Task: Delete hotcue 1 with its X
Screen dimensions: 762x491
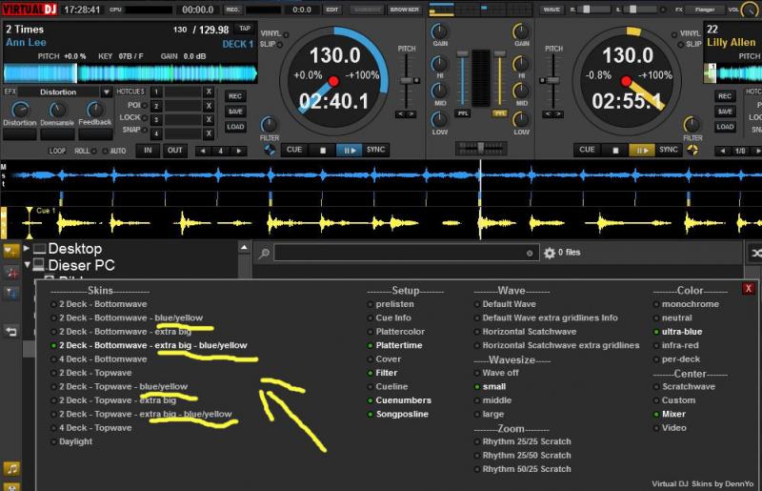Action: (x=209, y=92)
